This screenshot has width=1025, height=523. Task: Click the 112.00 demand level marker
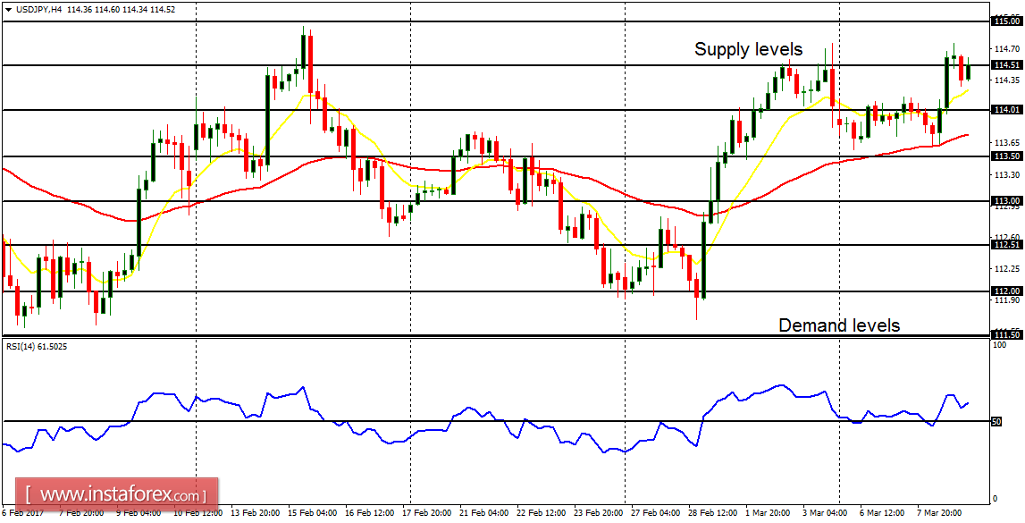1009,291
